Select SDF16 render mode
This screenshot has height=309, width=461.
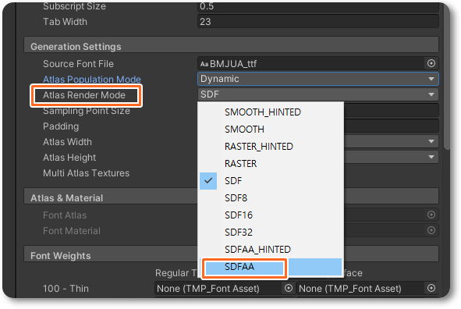tap(271, 215)
